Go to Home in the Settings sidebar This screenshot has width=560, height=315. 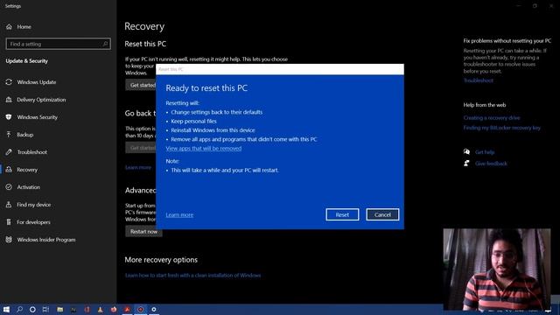coord(24,27)
